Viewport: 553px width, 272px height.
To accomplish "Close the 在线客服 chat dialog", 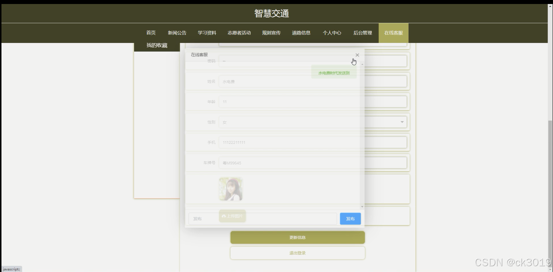I will pos(357,55).
